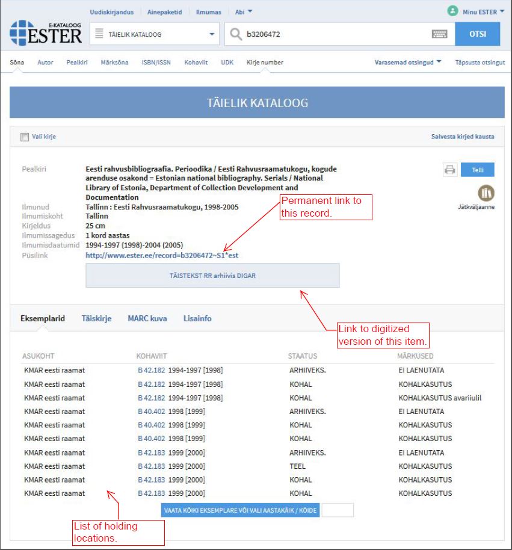This screenshot has width=512, height=550.
Task: Open the MARC kuva tab
Action: pos(147,318)
